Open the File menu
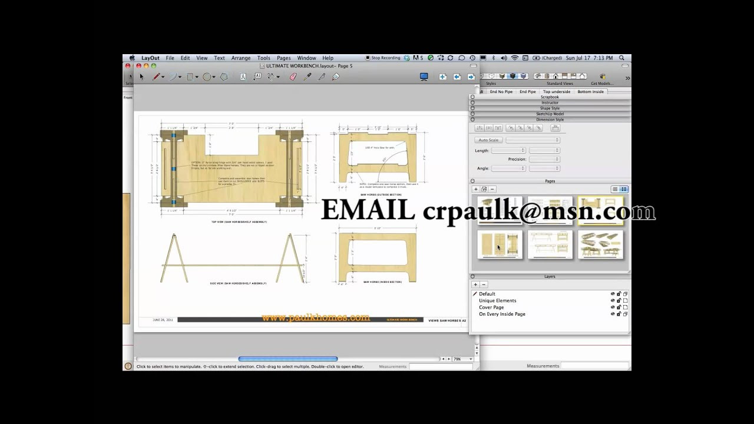The height and width of the screenshot is (424, 754). [170, 58]
